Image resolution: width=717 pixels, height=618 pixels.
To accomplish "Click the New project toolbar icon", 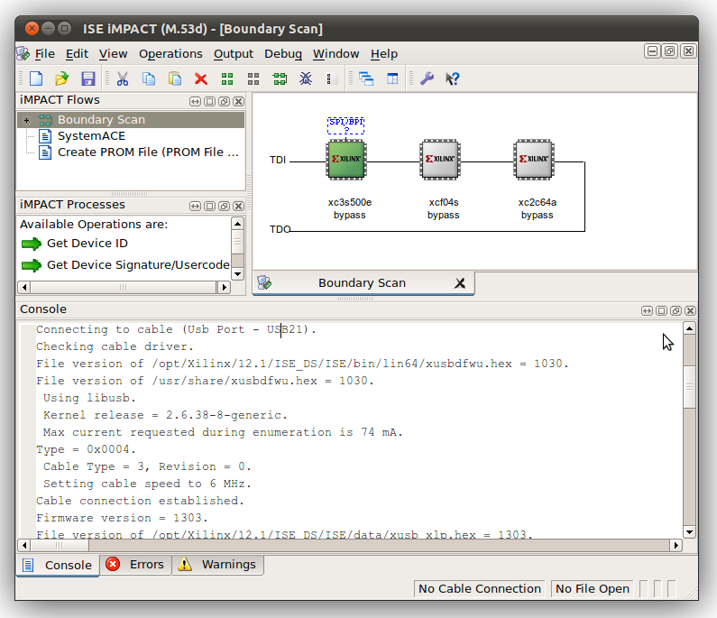I will (36, 78).
